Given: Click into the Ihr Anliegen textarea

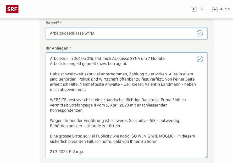Looking at the screenshot, I should (x=126, y=105).
